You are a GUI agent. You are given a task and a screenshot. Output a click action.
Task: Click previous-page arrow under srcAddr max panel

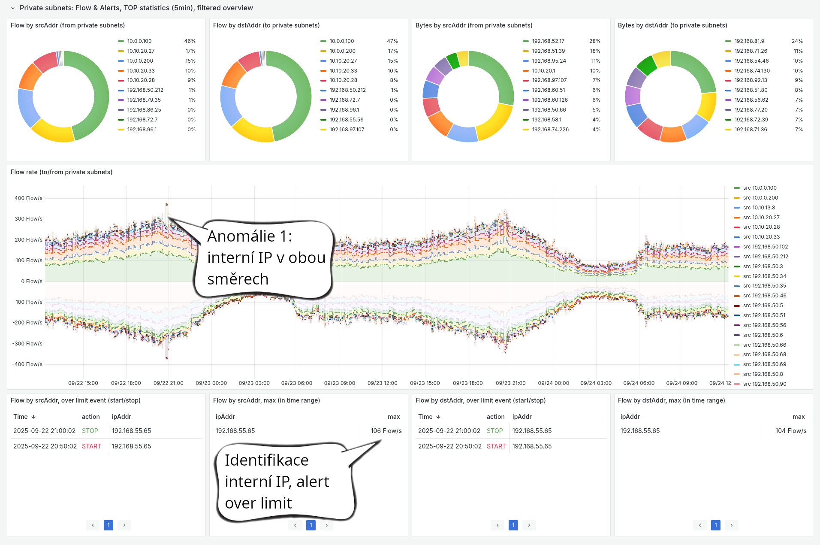[295, 525]
